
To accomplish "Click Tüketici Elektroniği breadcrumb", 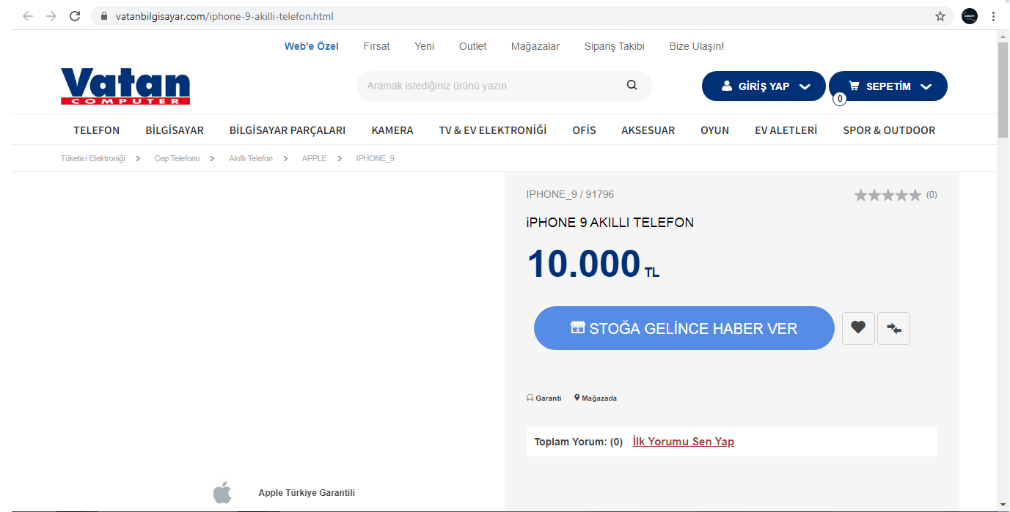I will (93, 158).
